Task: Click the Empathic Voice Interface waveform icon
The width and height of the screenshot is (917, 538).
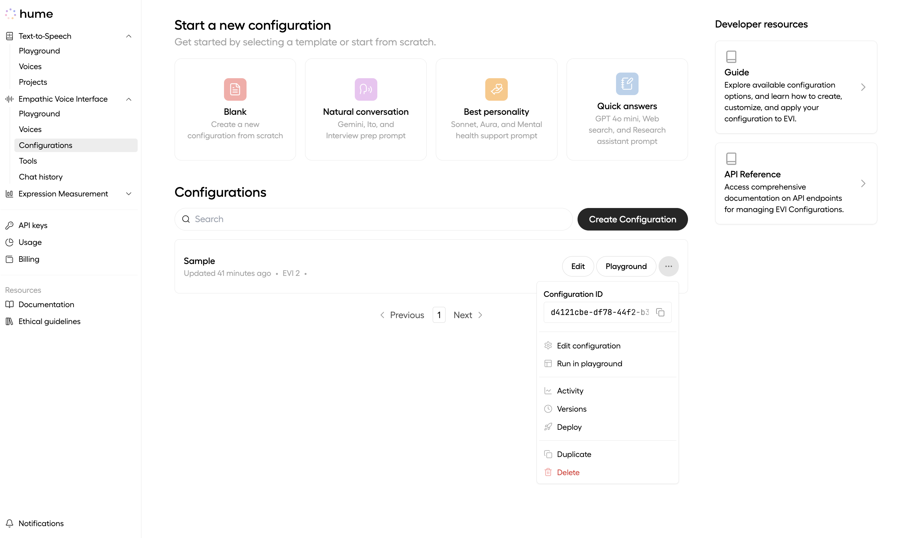Action: (x=9, y=99)
